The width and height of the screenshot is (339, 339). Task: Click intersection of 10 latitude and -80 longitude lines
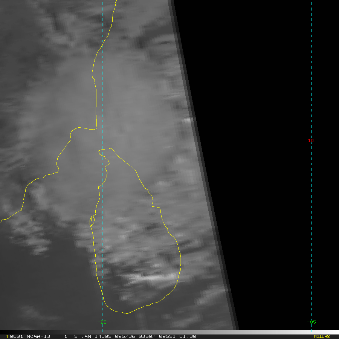point(102,141)
